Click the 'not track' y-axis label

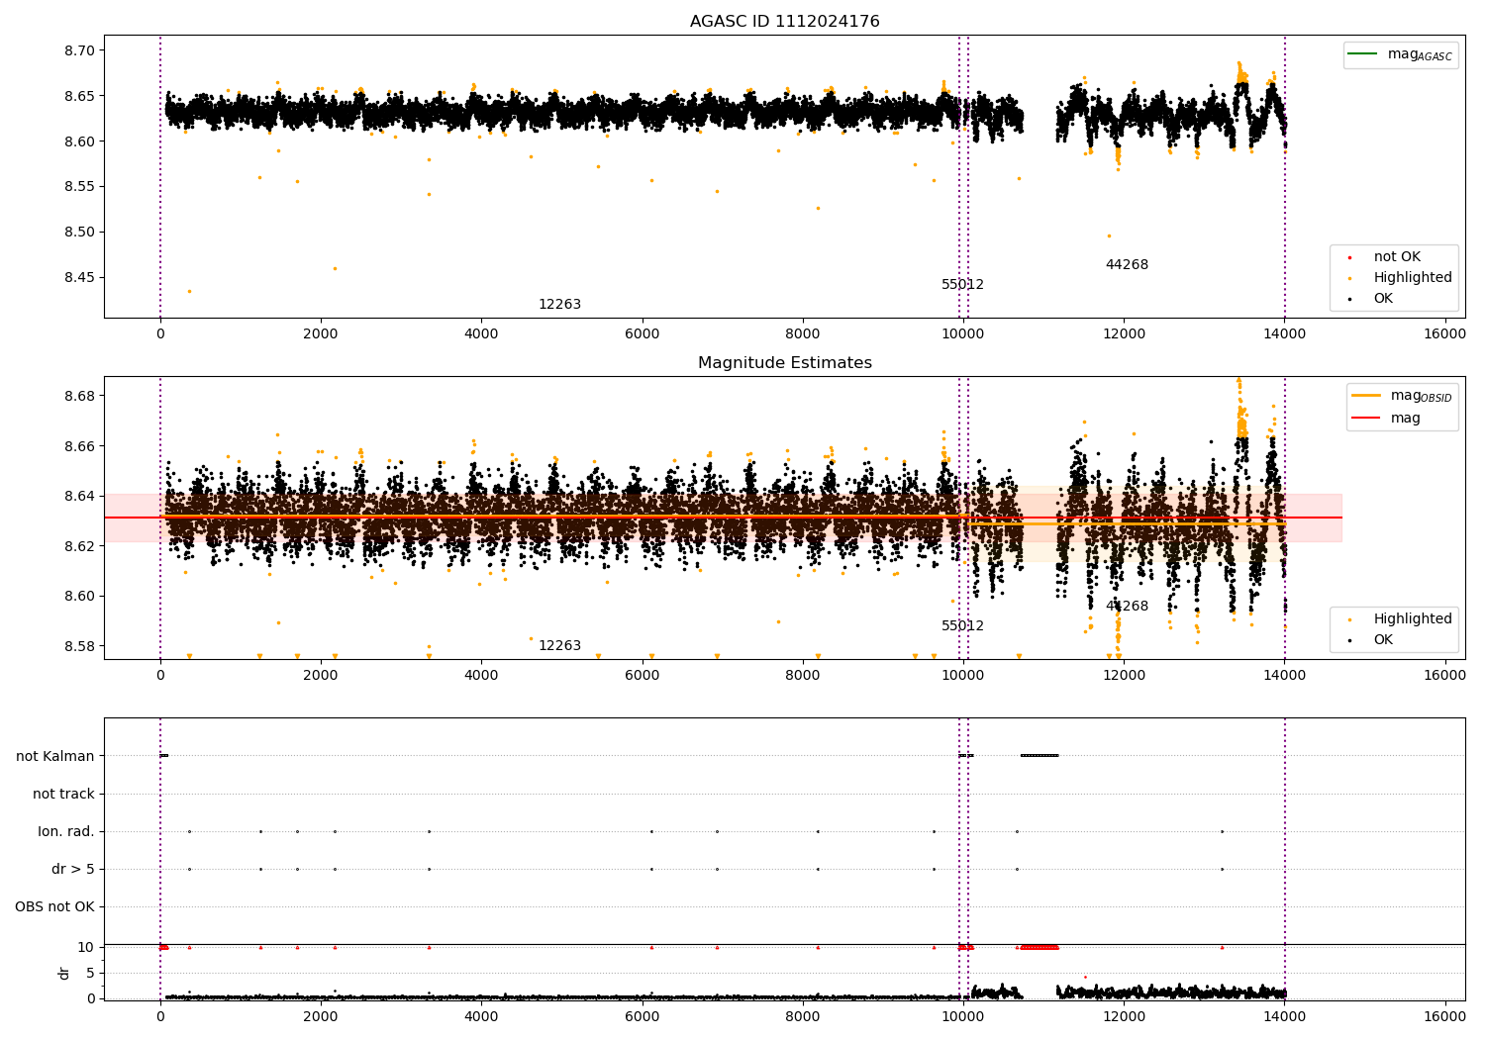pyautogui.click(x=63, y=795)
